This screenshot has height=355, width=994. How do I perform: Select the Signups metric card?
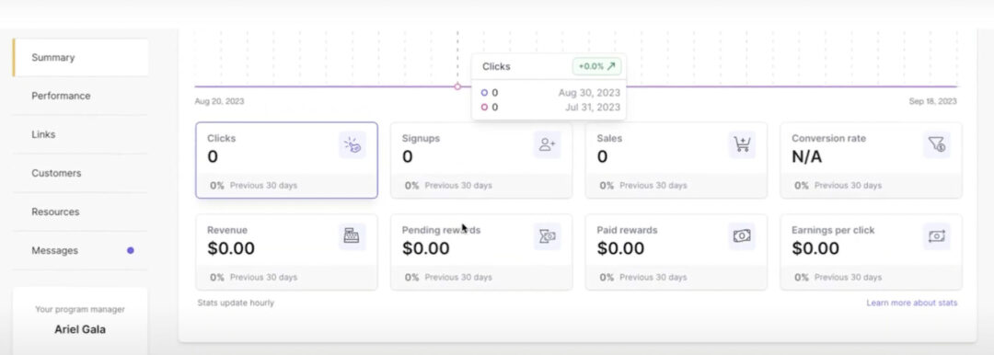click(481, 160)
